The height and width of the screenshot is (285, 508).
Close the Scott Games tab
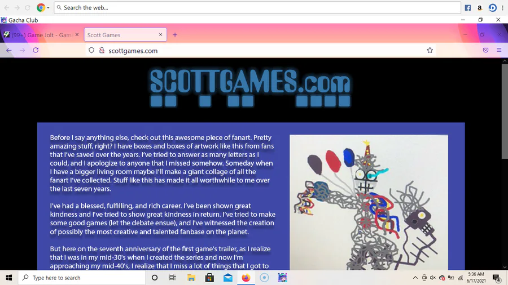pyautogui.click(x=160, y=34)
